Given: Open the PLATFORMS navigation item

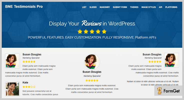Looking at the screenshot, I should [171, 7].
